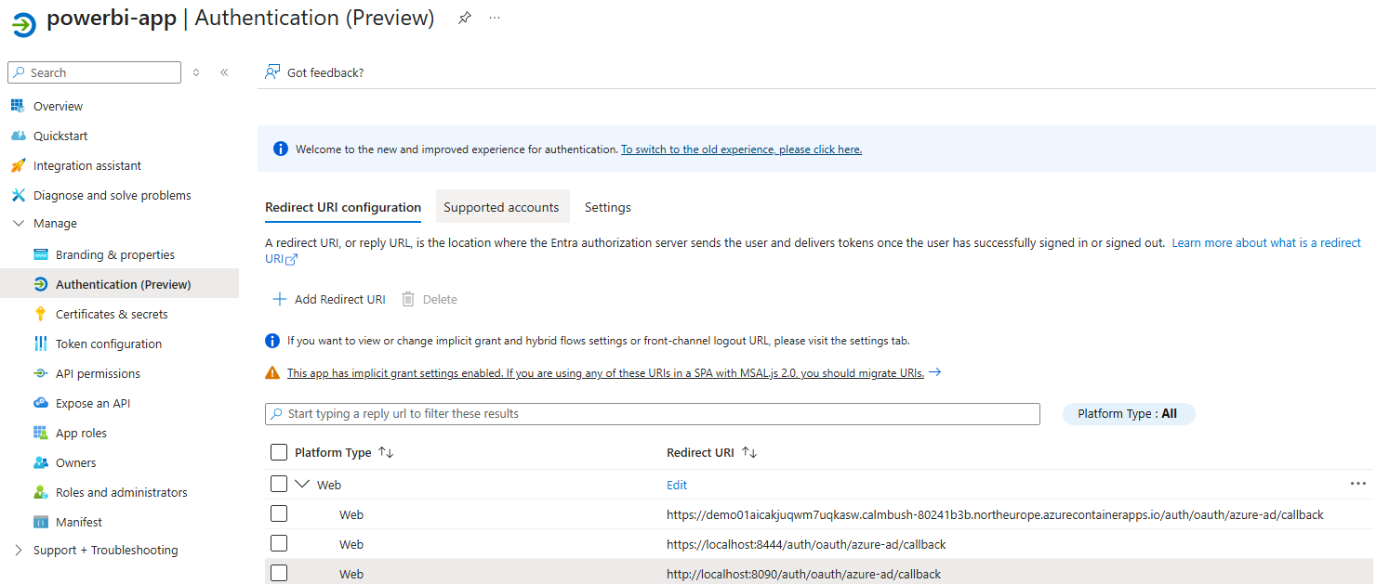The width and height of the screenshot is (1376, 584).
Task: Pin the Authentication blade with pin icon
Action: point(464,19)
